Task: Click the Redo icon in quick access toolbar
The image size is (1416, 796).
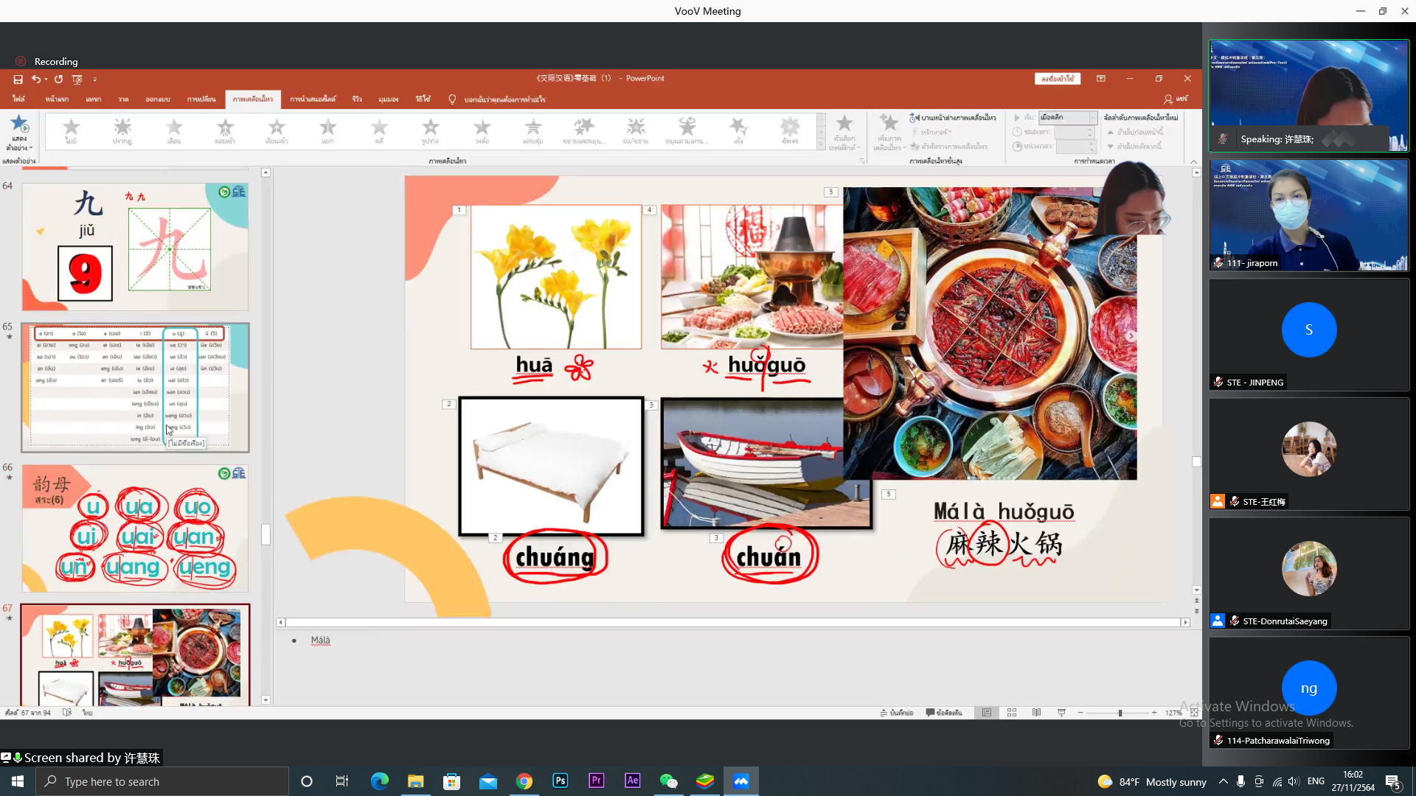Action: point(58,79)
